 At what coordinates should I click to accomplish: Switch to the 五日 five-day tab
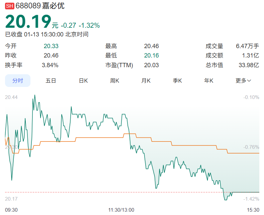pyautogui.click(x=51, y=81)
